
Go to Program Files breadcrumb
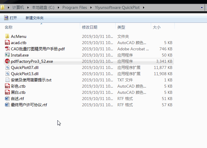[75, 7]
